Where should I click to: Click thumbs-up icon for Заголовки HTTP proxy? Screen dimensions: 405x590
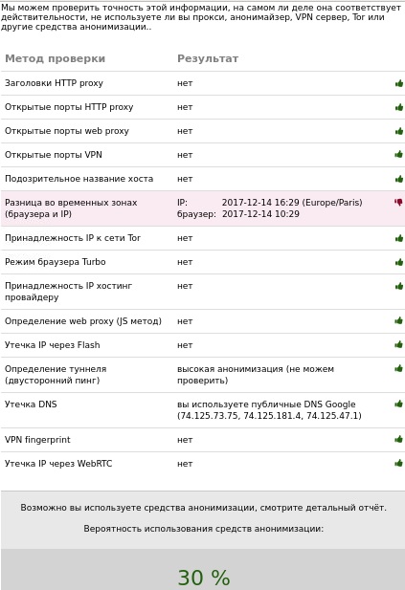pos(399,83)
